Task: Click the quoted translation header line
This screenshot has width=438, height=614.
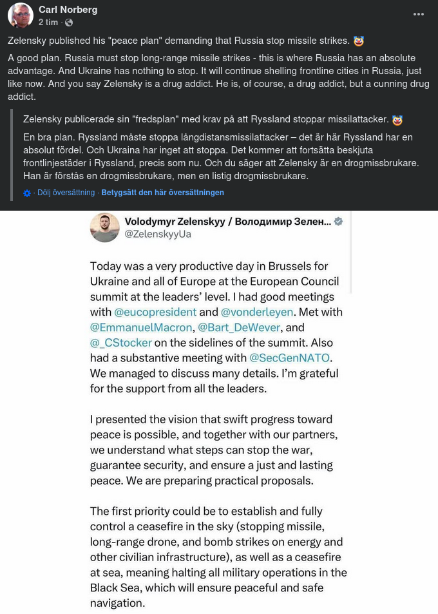Action: (213, 120)
